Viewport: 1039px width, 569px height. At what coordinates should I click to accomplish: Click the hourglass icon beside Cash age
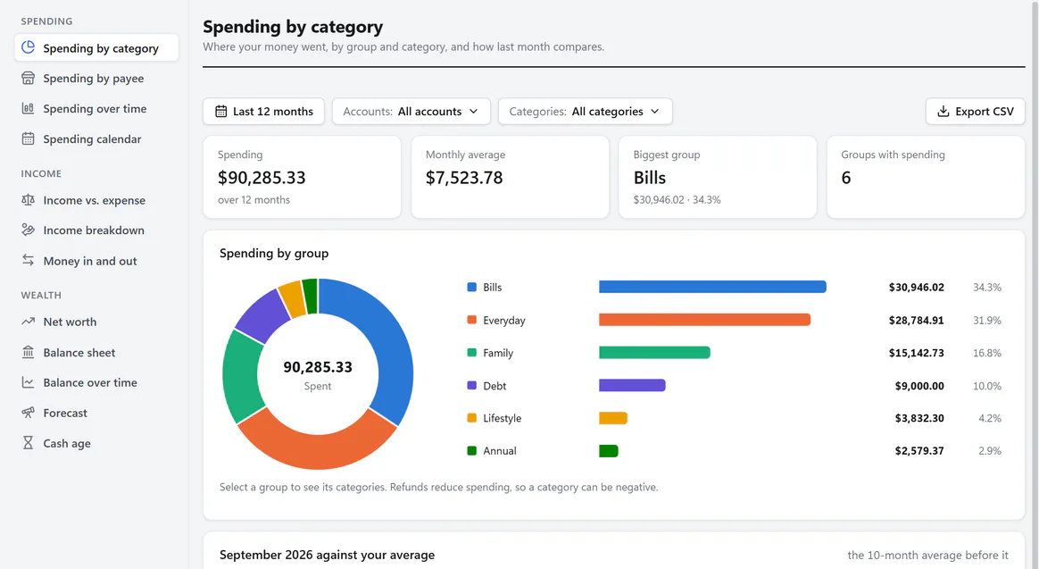28,442
